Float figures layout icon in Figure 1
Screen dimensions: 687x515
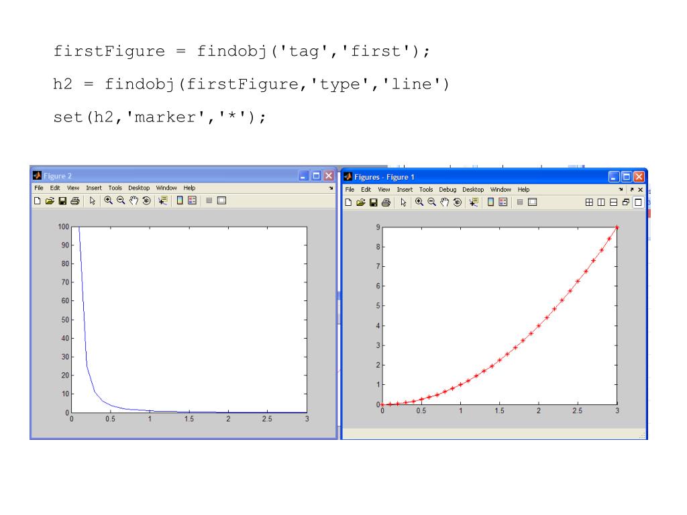[x=626, y=203]
